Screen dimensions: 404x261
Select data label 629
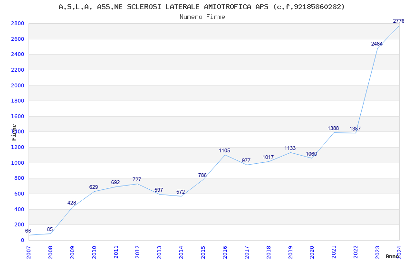(x=94, y=187)
